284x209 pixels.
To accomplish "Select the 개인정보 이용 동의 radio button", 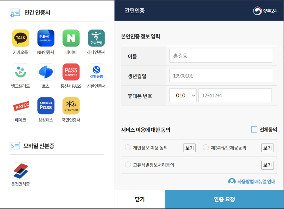I will coord(128,148).
